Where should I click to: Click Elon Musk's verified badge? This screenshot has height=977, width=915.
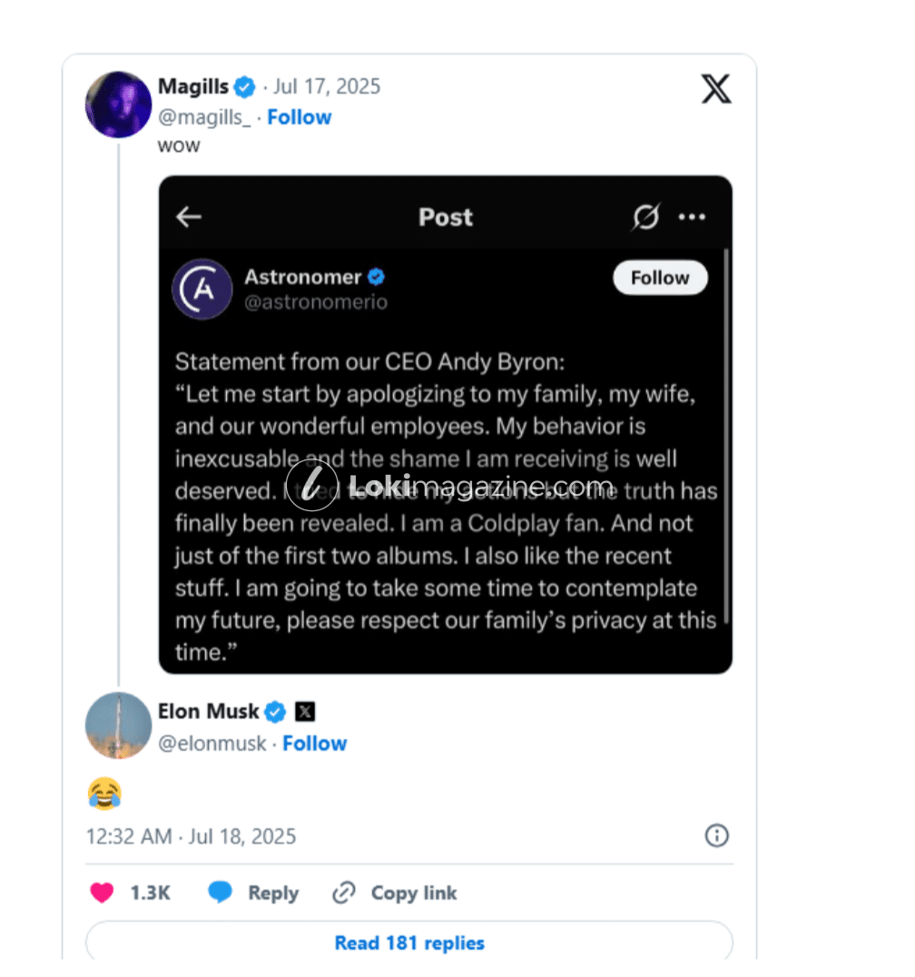pos(275,712)
